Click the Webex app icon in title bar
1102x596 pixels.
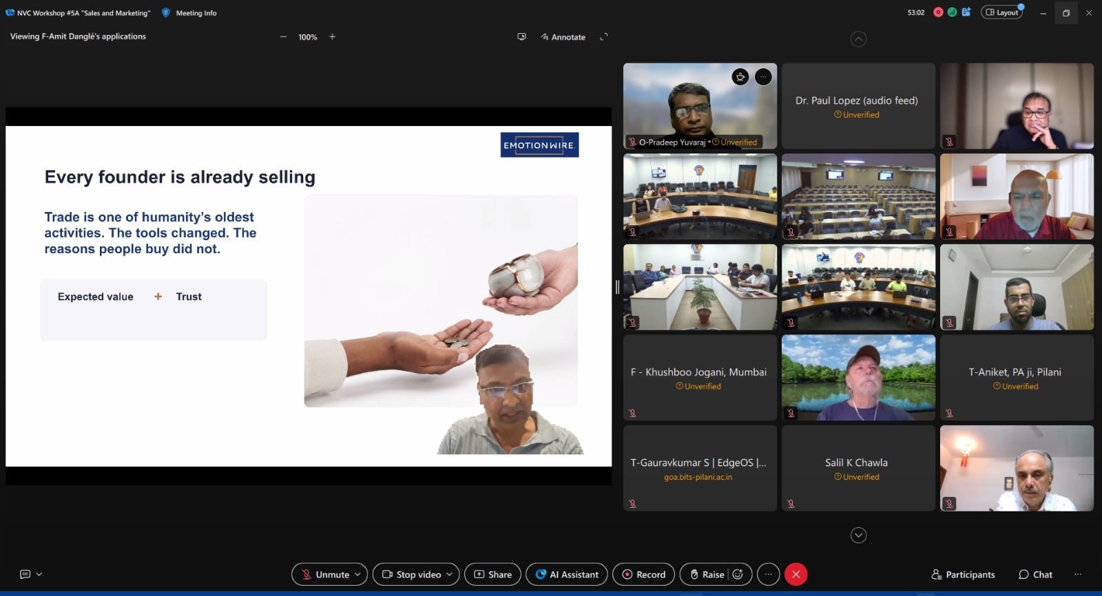(x=10, y=12)
